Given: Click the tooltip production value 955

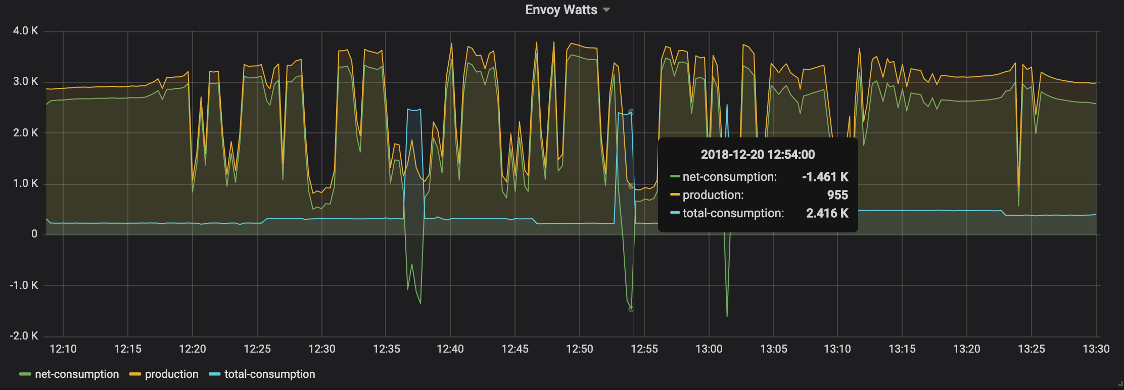Looking at the screenshot, I should tap(837, 195).
